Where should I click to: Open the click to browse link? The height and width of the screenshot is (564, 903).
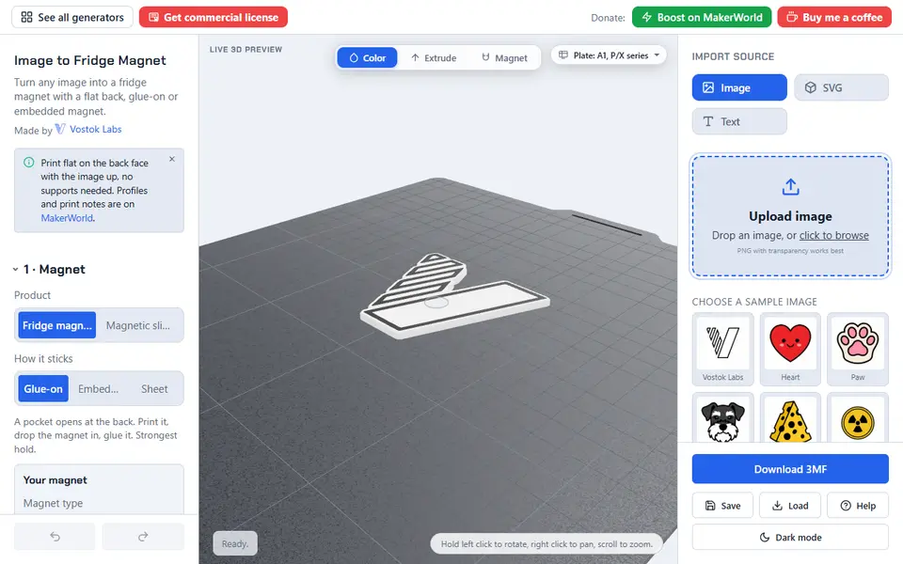pyautogui.click(x=834, y=235)
